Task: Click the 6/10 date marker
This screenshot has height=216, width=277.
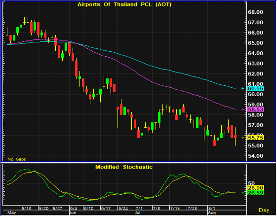Action: tap(88, 209)
